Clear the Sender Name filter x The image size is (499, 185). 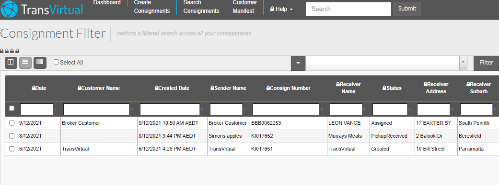[x=245, y=109]
